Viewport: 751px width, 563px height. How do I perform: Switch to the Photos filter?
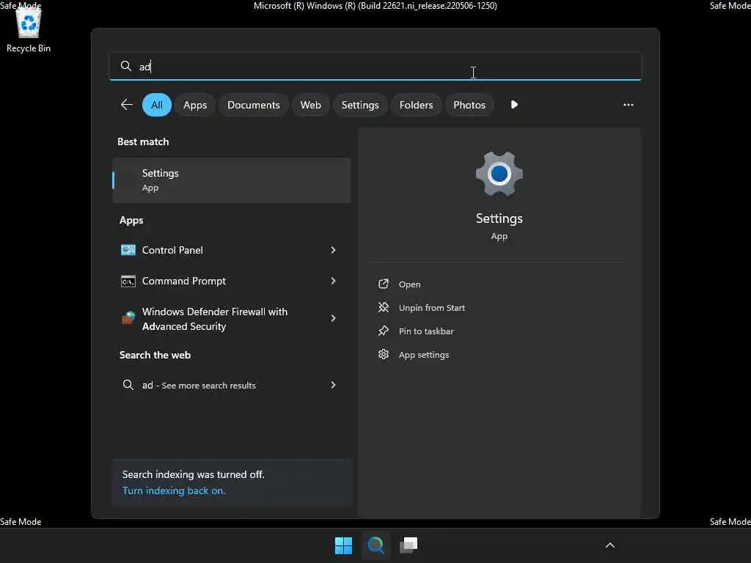(x=469, y=105)
